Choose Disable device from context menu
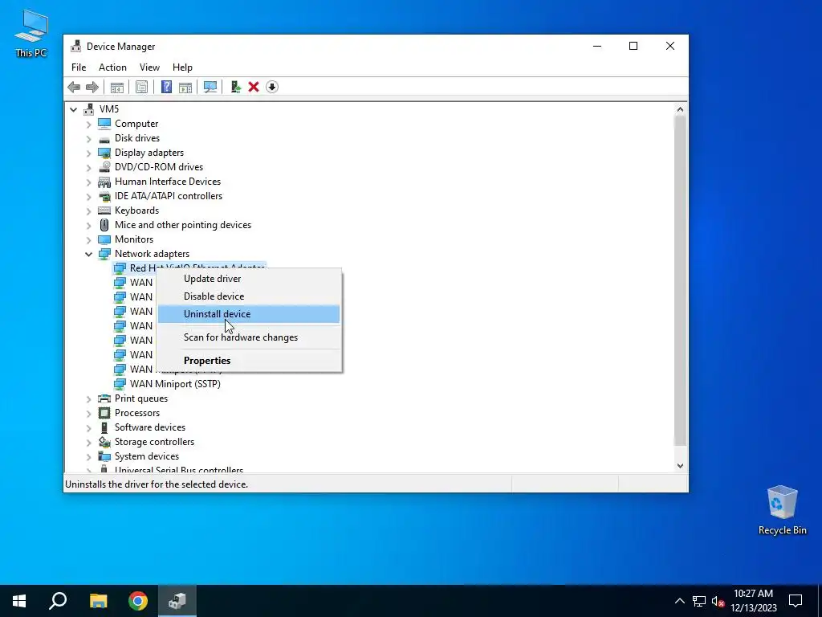822x617 pixels. 249,296
